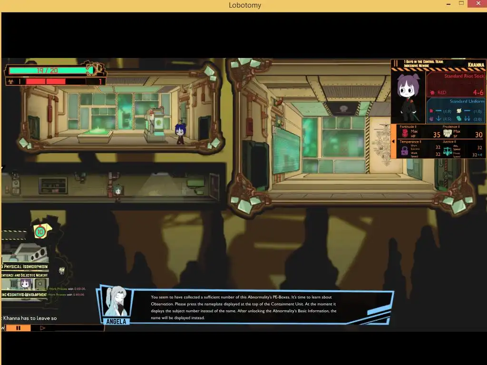Click the Justice teal scales icon
Viewport: 487px width, 365px height.
[x=447, y=151]
